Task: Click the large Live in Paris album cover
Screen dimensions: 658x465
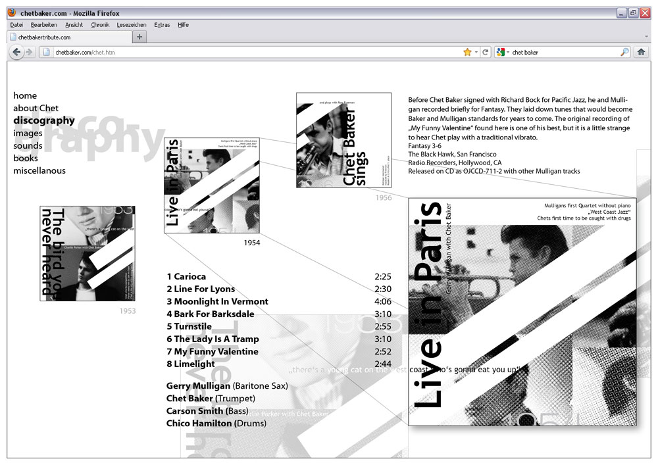Action: [522, 312]
